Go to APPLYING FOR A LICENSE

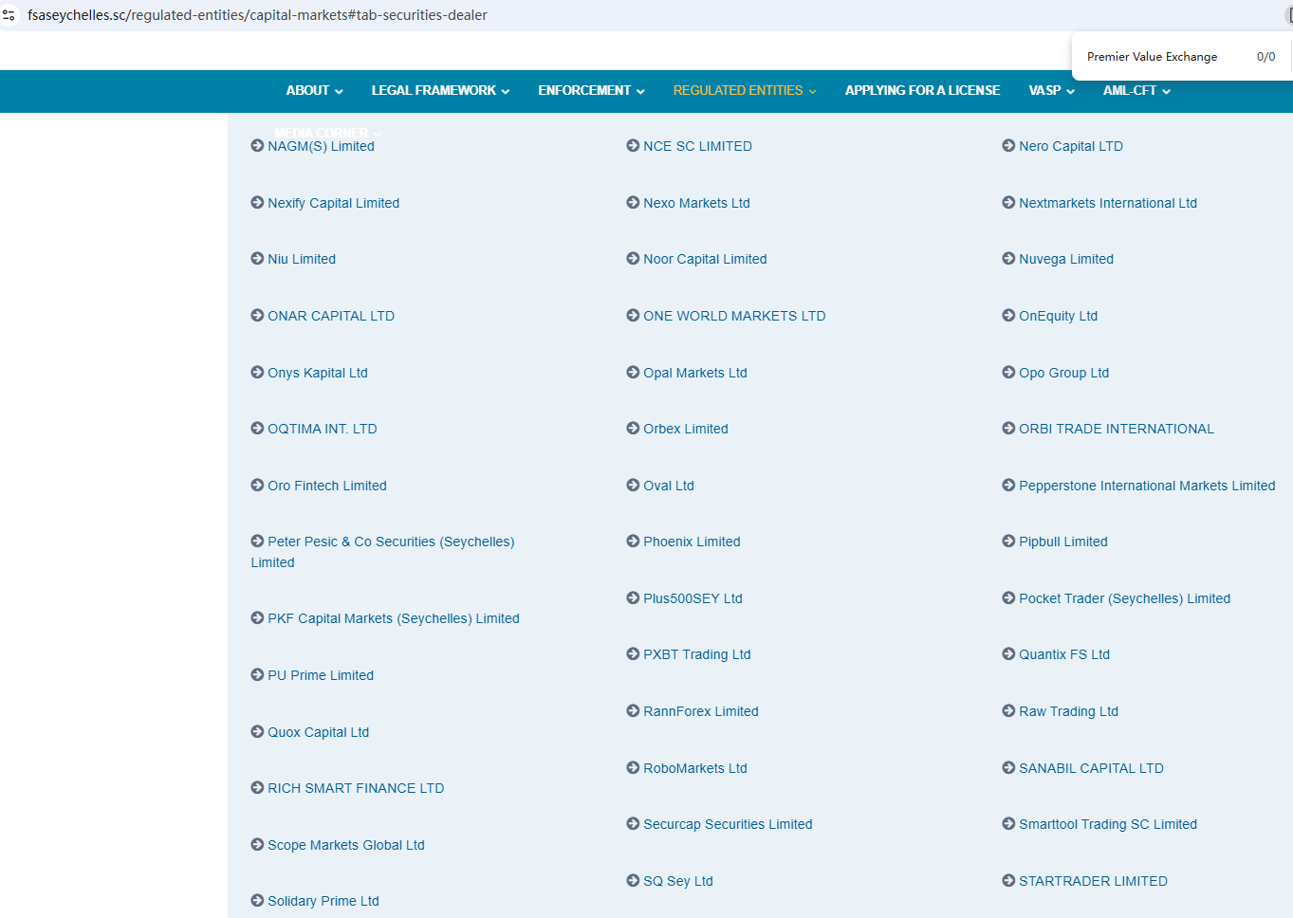click(922, 90)
